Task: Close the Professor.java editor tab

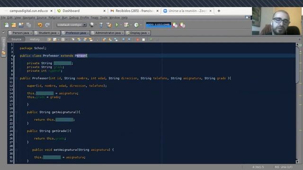Action: pyautogui.click(x=88, y=33)
